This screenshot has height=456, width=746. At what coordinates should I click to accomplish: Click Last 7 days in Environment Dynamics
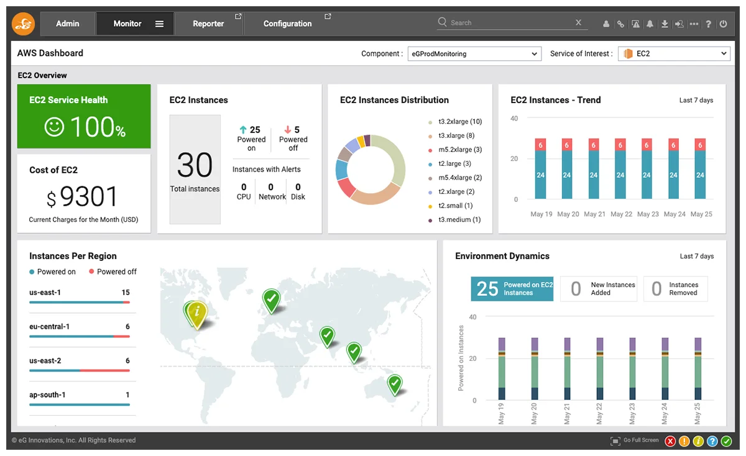(x=697, y=256)
